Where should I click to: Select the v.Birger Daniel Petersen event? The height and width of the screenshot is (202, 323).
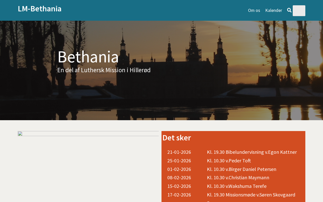241,169
